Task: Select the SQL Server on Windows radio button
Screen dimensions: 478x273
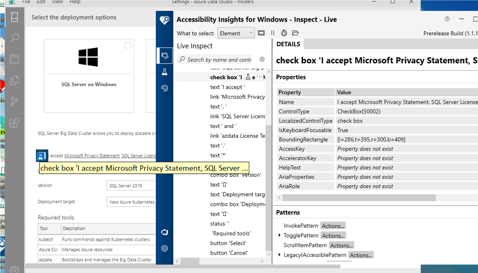Action: [128, 44]
